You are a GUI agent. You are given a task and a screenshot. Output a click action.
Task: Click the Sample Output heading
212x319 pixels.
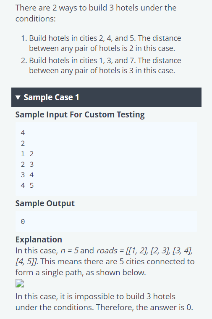pos(45,203)
